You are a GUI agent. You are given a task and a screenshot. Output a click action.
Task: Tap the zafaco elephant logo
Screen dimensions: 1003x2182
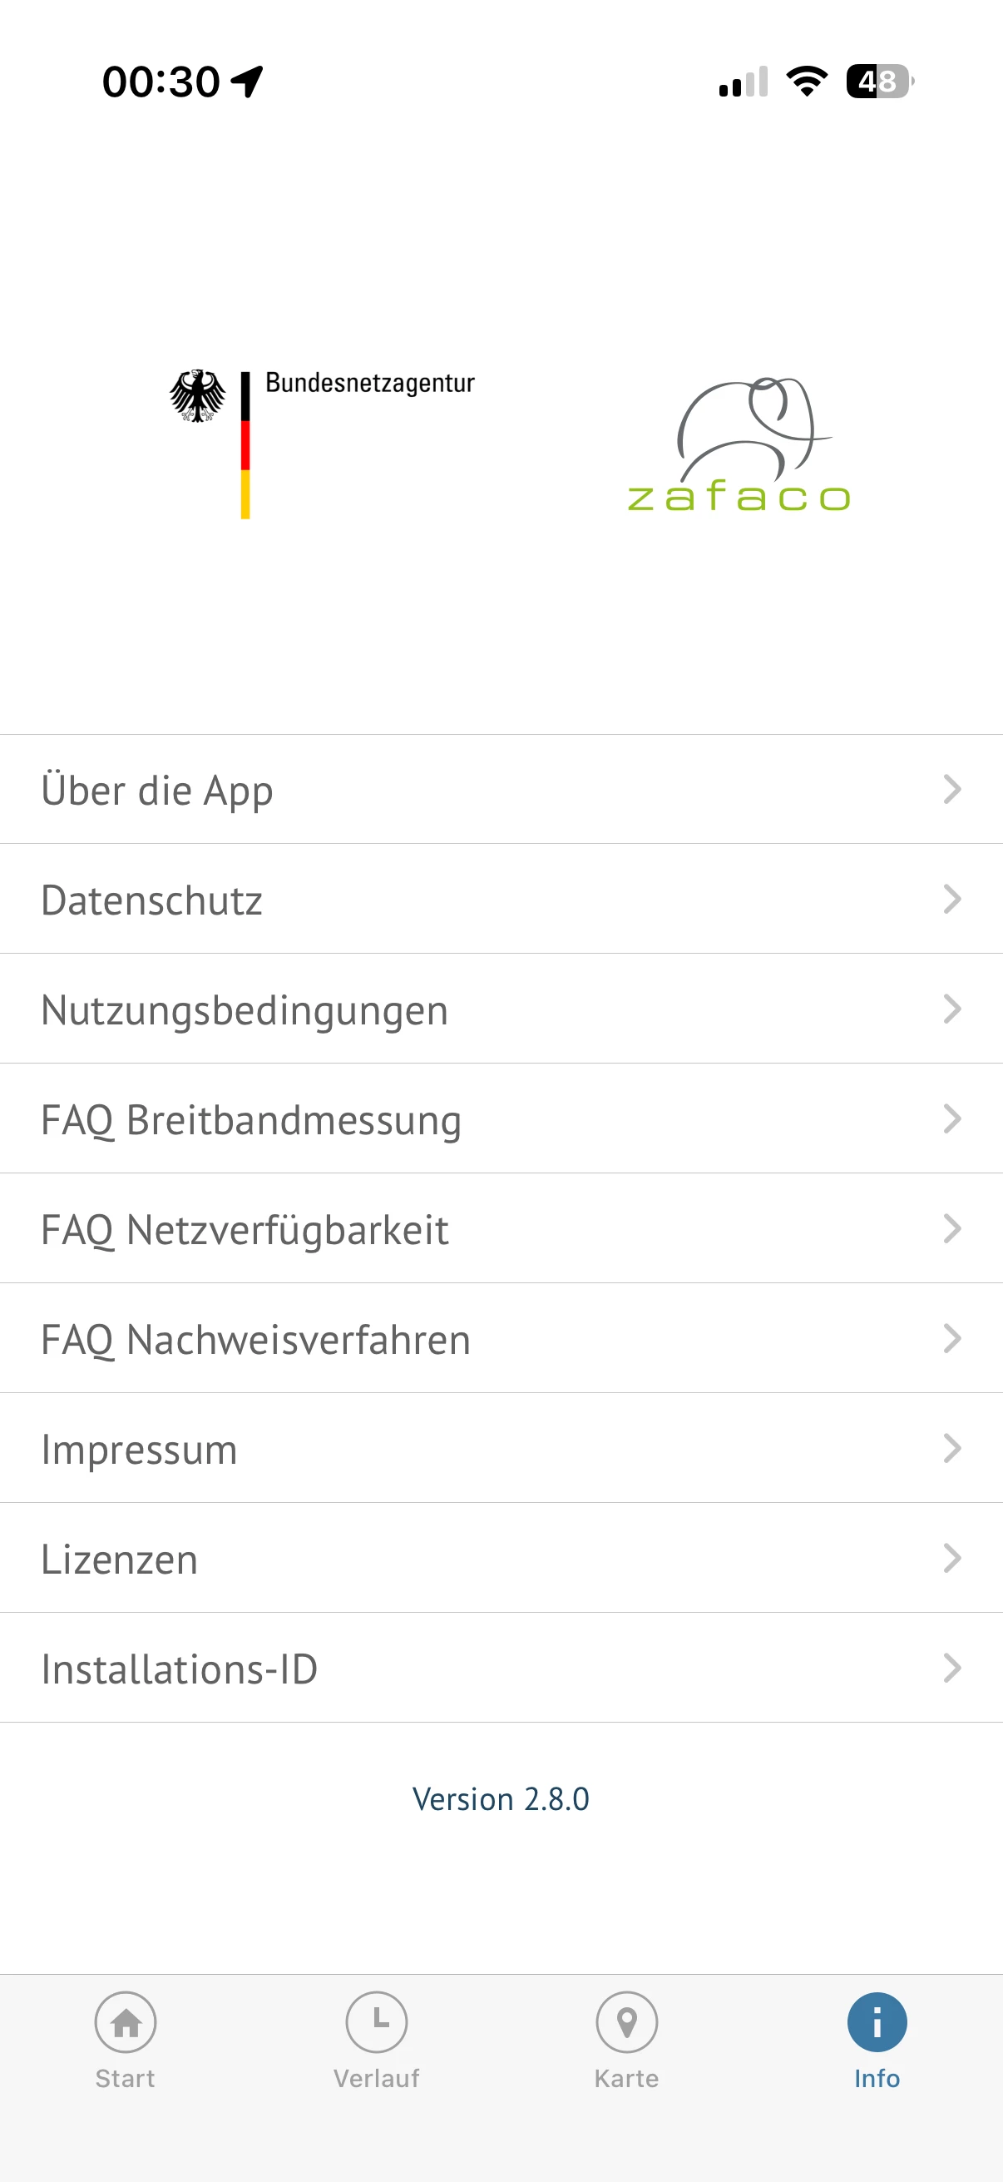pyautogui.click(x=739, y=446)
